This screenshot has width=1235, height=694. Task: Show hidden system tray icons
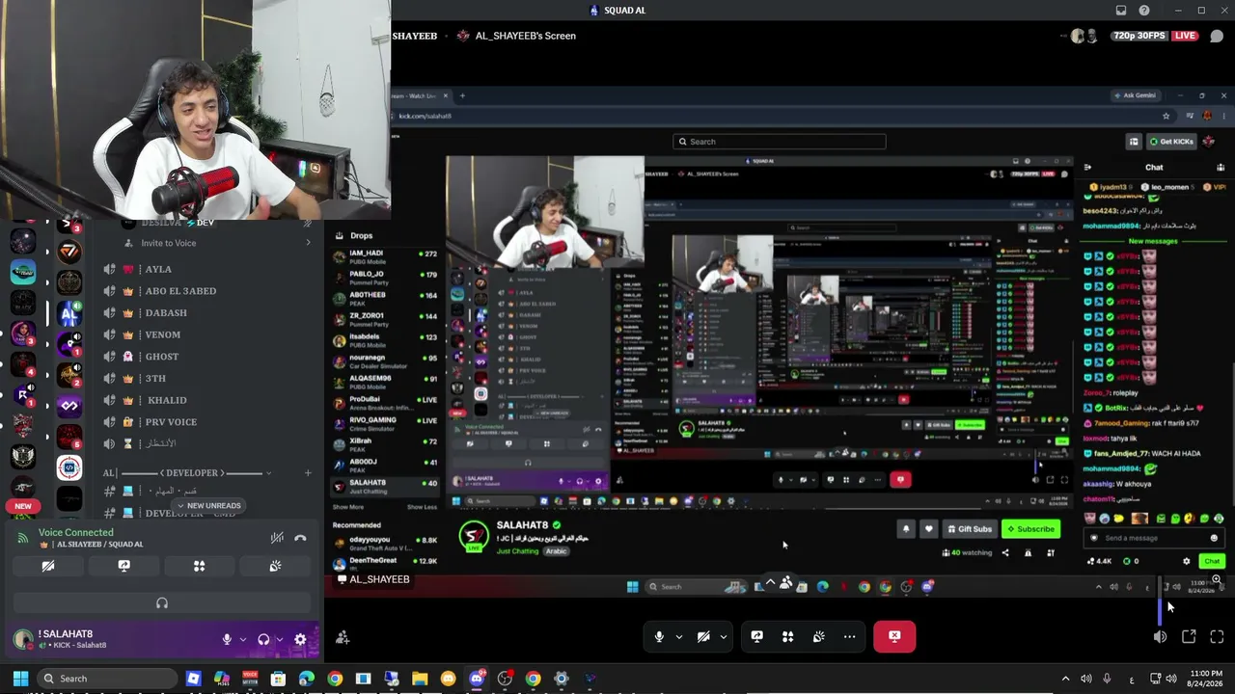pyautogui.click(x=1065, y=679)
